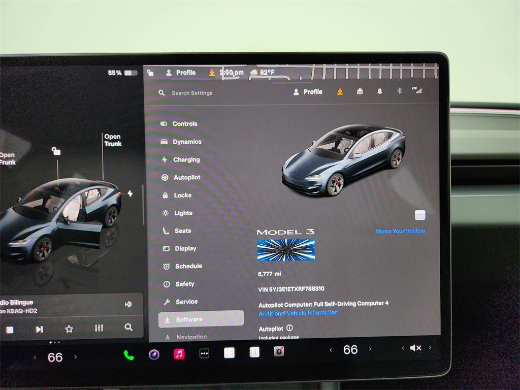Tap the VIN 5YJ3E1ETXRF788310 text
520x390 pixels.
pos(291,289)
